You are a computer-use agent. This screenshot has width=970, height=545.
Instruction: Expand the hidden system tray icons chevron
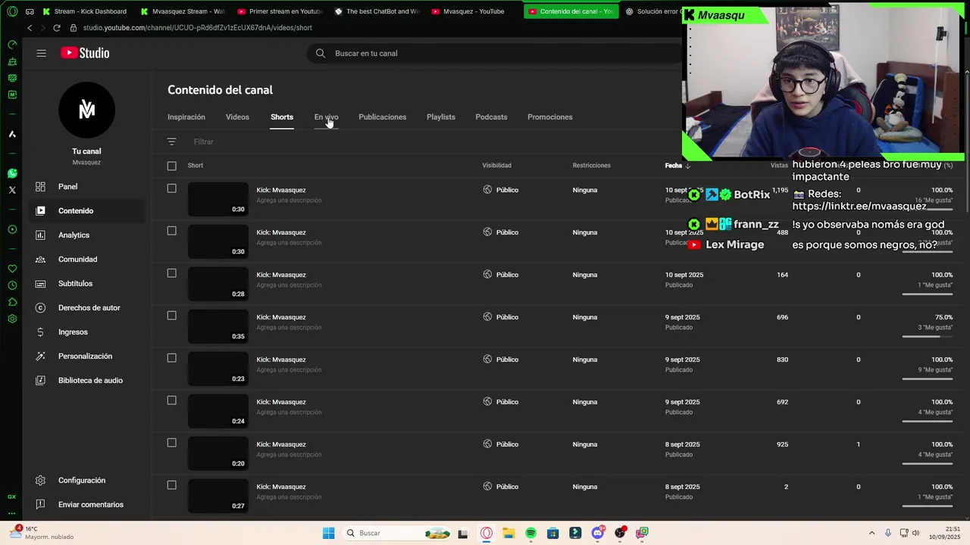point(871,533)
